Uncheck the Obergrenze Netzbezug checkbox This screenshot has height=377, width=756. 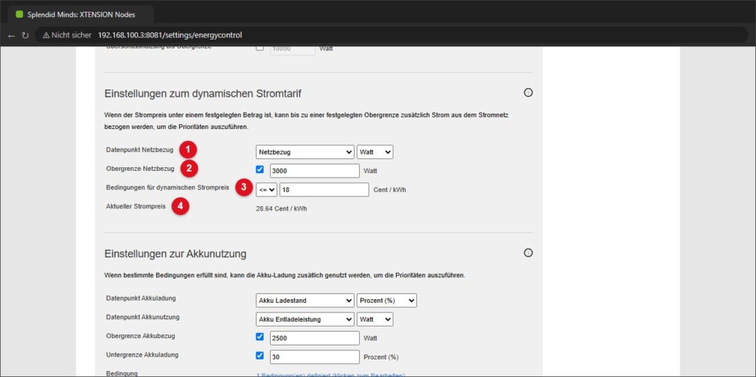[260, 169]
